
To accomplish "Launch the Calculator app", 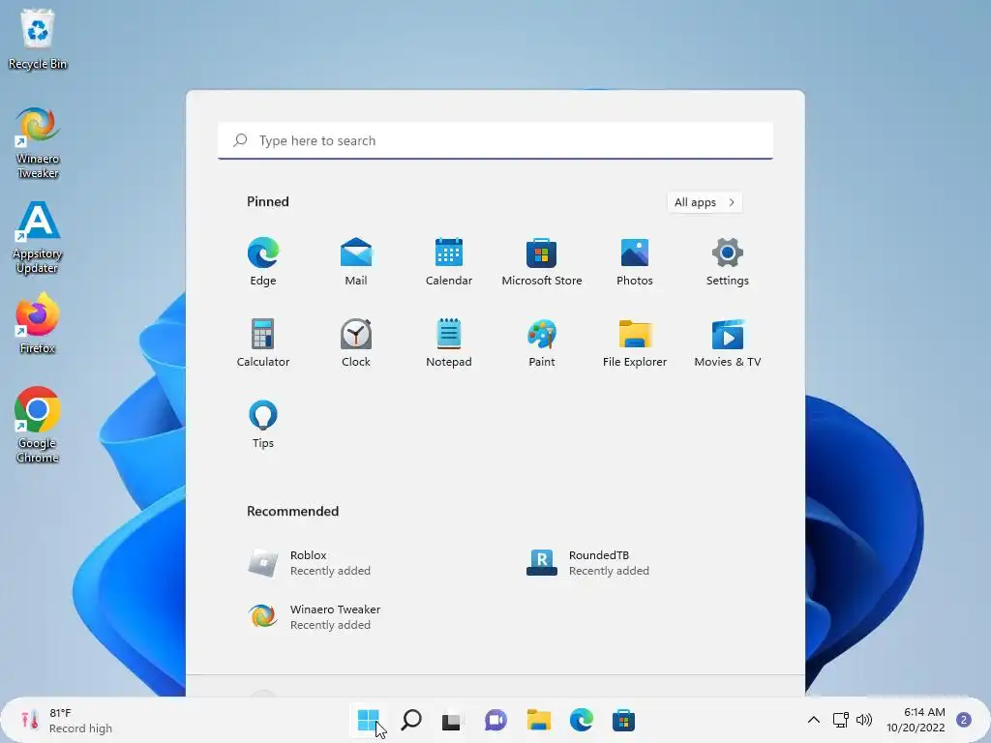I will tap(263, 343).
